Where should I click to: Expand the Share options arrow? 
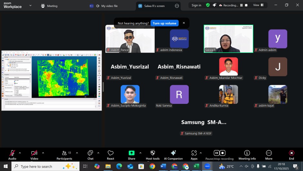click(140, 153)
